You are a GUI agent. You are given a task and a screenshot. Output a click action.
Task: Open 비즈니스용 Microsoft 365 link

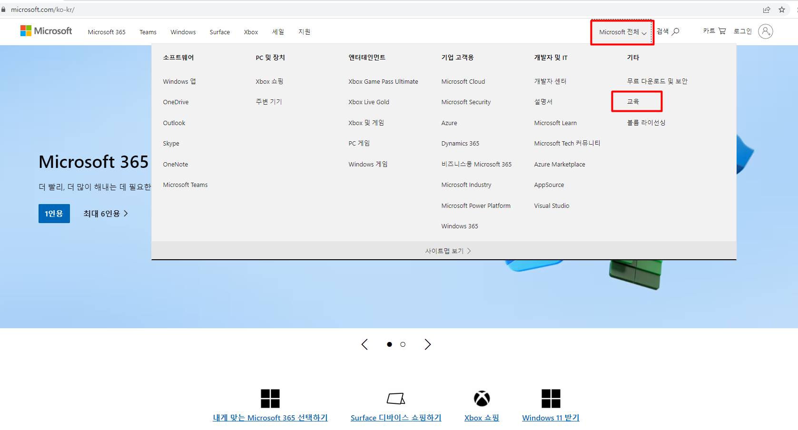click(x=476, y=164)
